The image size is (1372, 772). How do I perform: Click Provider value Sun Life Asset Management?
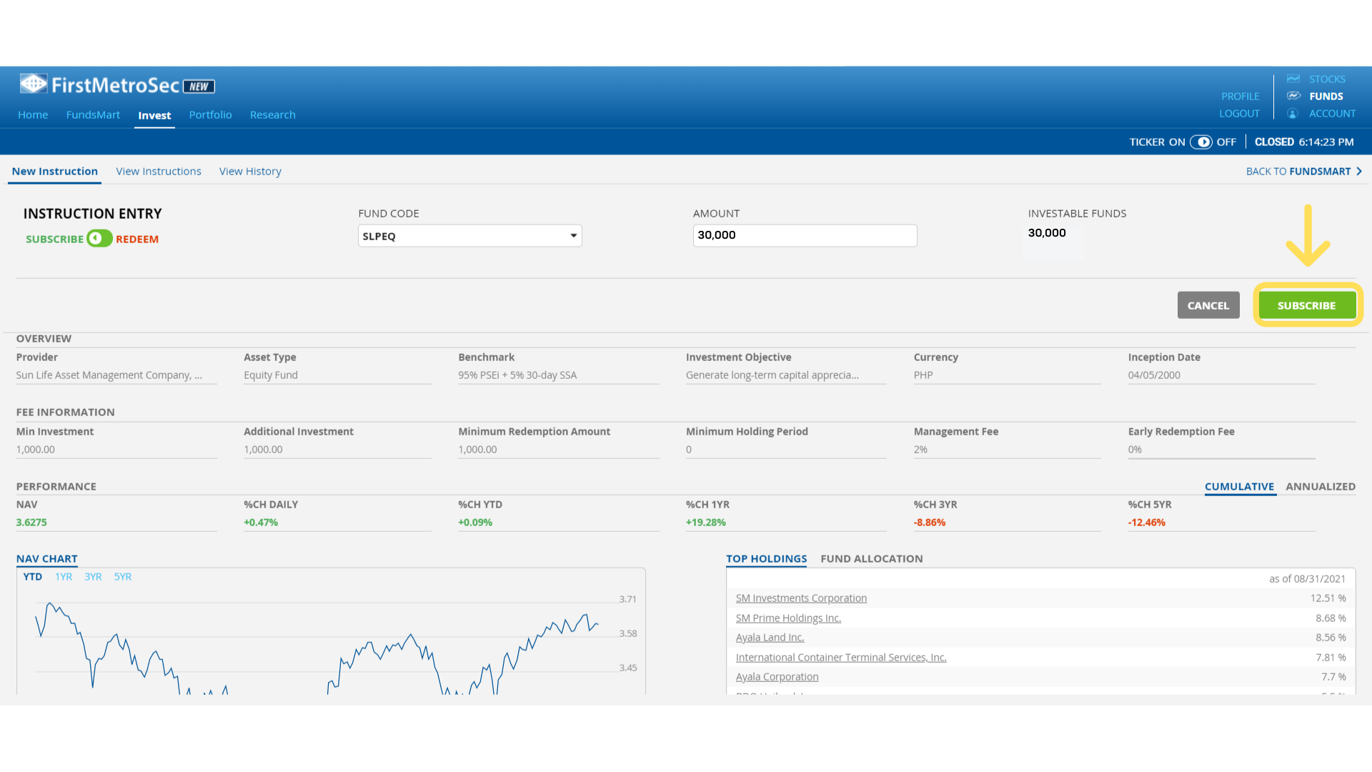pos(109,375)
